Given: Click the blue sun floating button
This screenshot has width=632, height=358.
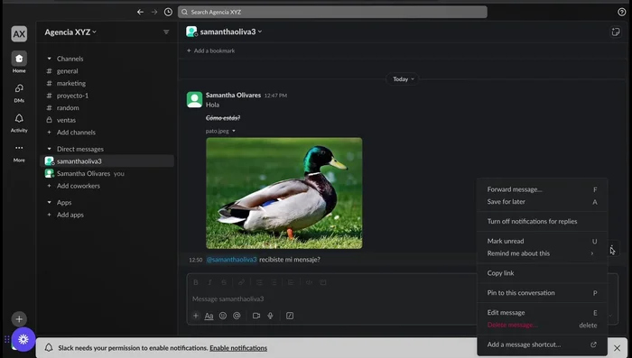Looking at the screenshot, I should [23, 339].
